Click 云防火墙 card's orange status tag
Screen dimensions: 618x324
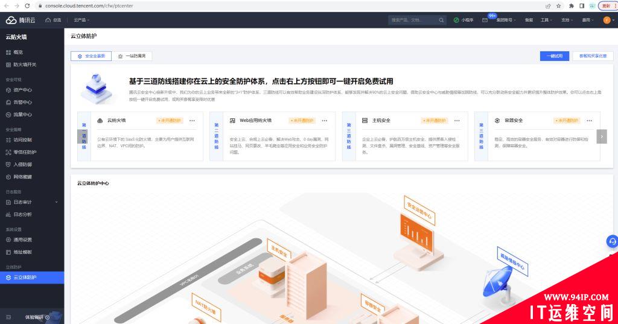[170, 121]
